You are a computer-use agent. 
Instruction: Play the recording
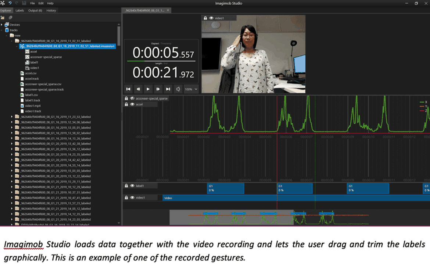point(148,89)
